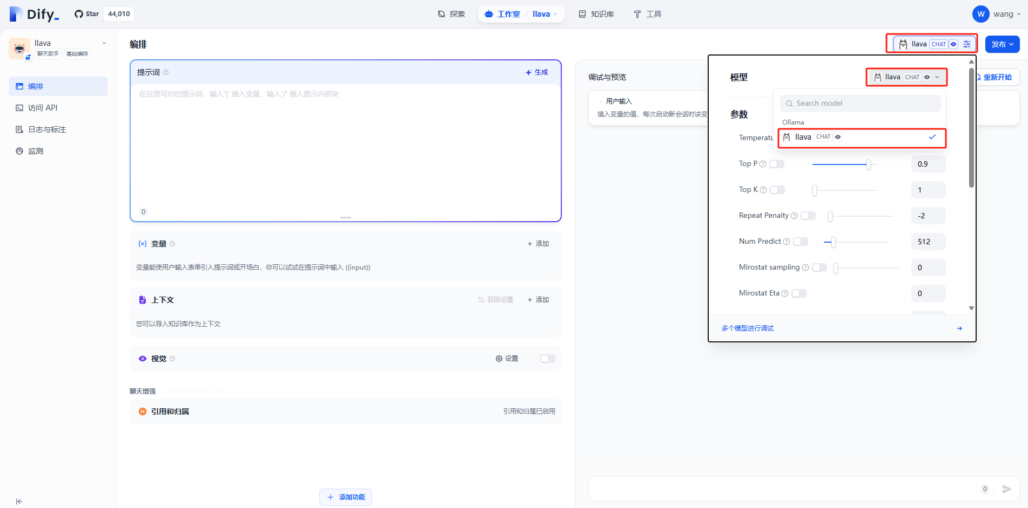Open the 发布 publish dropdown

point(1002,44)
